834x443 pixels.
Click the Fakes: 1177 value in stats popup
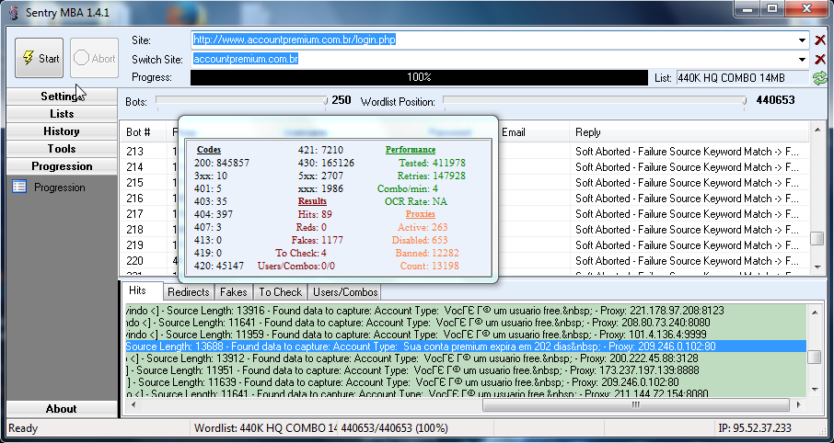click(317, 240)
